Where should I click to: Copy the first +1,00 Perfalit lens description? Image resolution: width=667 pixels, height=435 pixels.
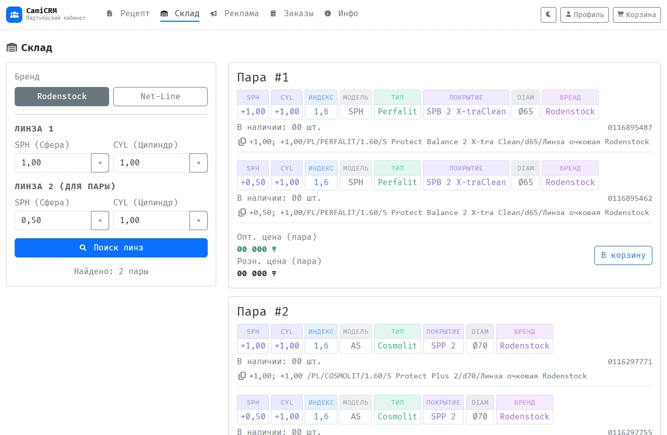click(242, 142)
